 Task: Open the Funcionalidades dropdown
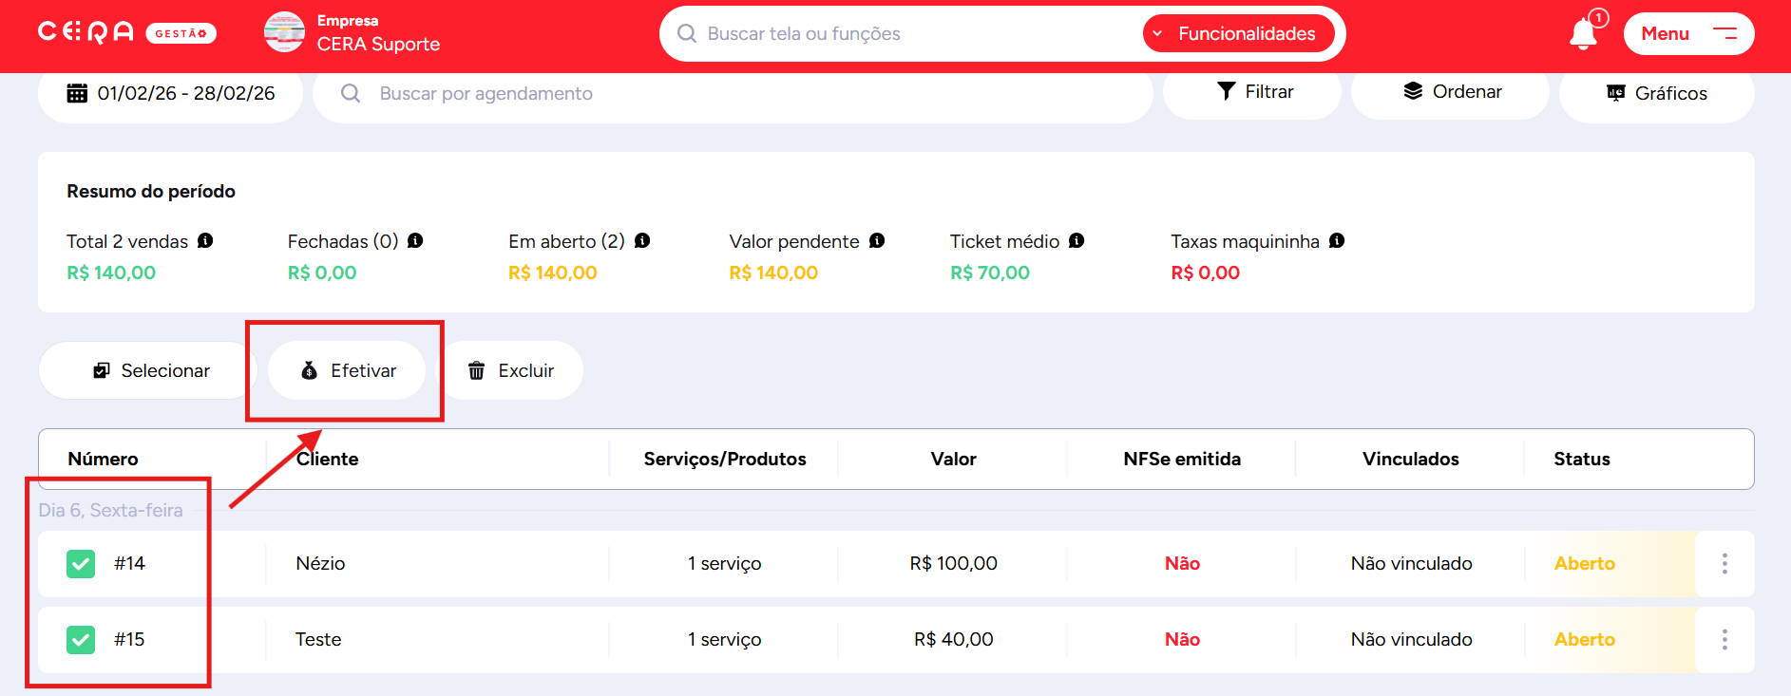(1237, 34)
